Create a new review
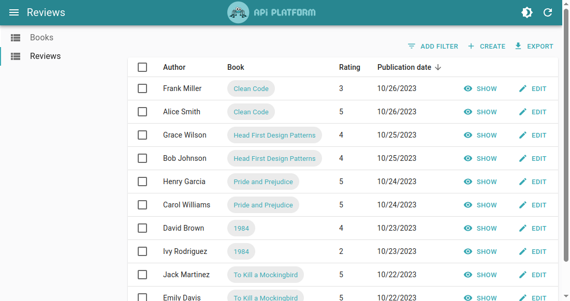 coord(487,46)
